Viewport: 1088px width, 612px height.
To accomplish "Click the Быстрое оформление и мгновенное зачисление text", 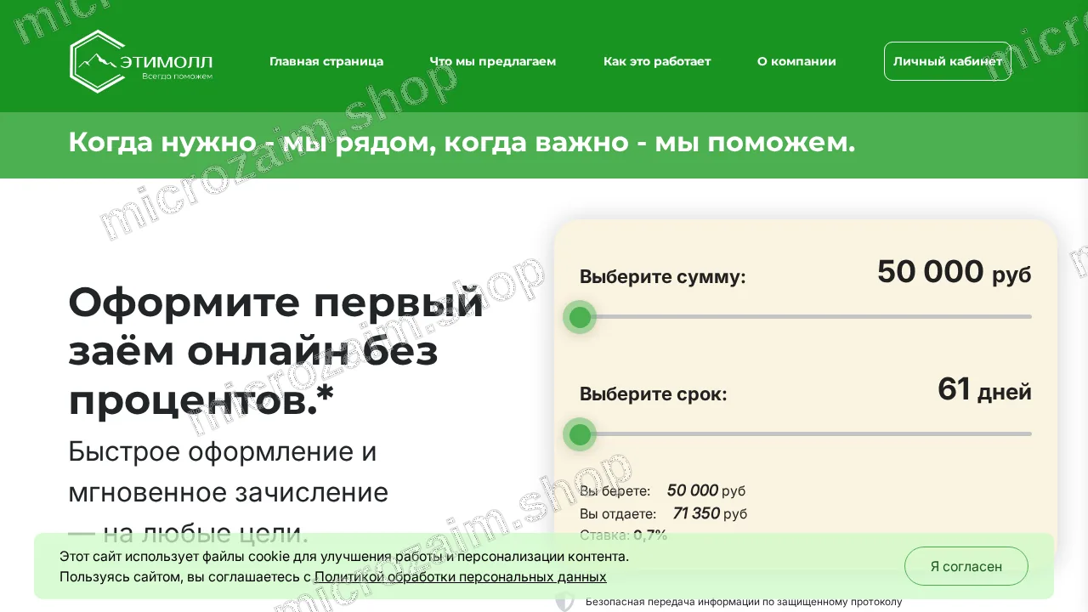I will tap(228, 492).
